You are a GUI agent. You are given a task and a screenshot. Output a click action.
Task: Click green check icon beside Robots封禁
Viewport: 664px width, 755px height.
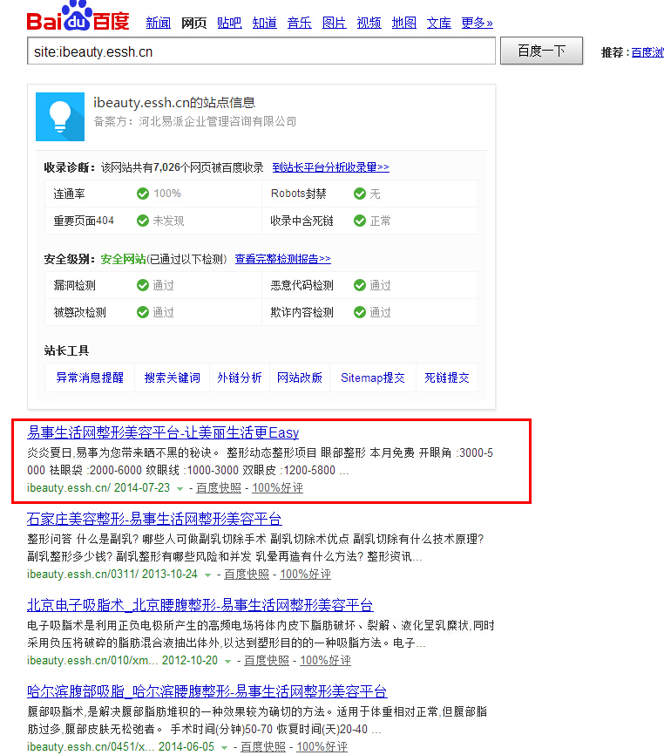click(x=360, y=194)
